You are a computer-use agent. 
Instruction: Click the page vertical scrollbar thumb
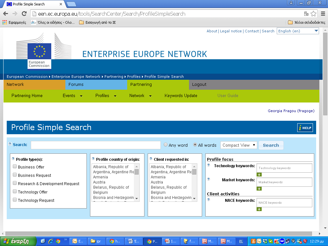point(325,74)
